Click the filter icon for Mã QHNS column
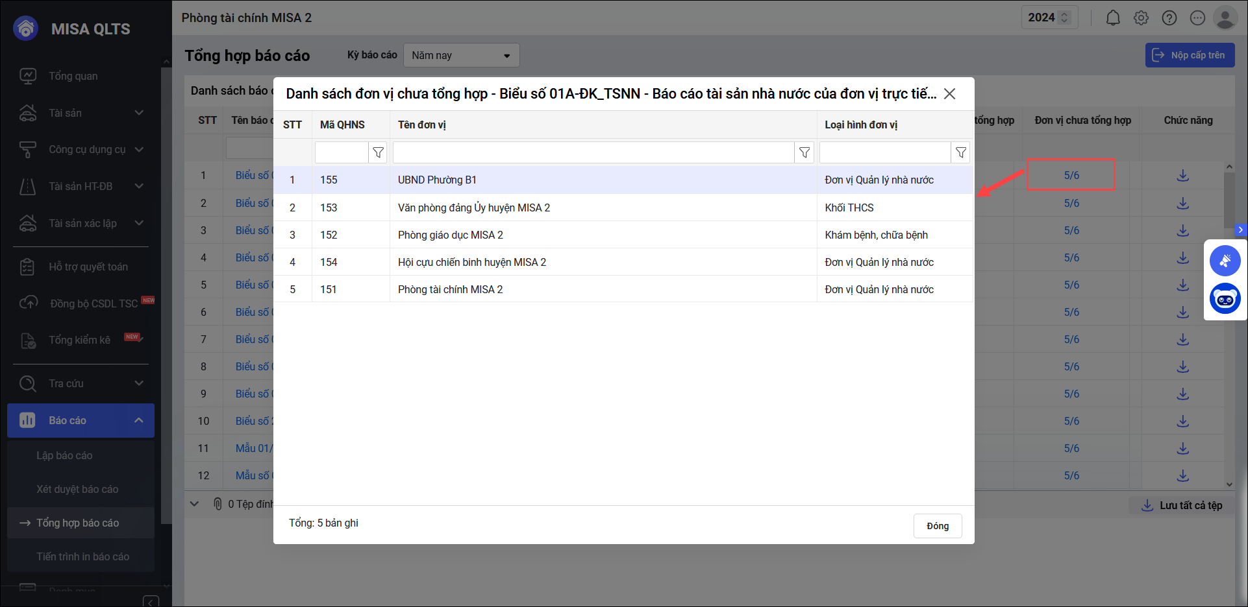Image resolution: width=1248 pixels, height=607 pixels. 378,153
